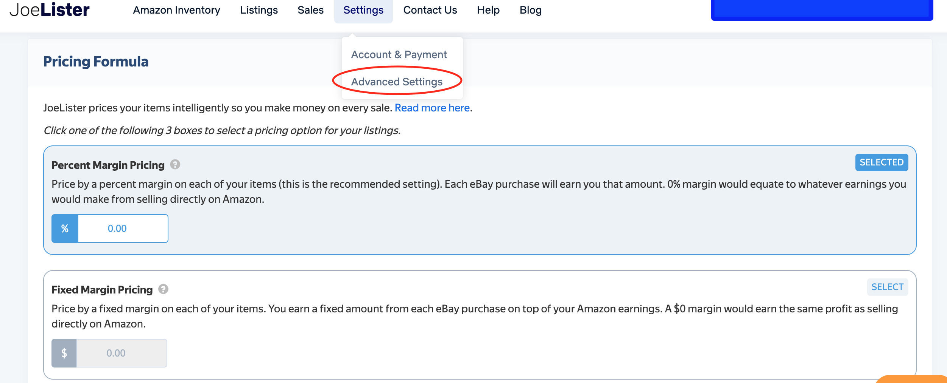Viewport: 947px width, 383px height.
Task: Click the help icon beside Fixed Margin Pricing
Action: click(163, 289)
